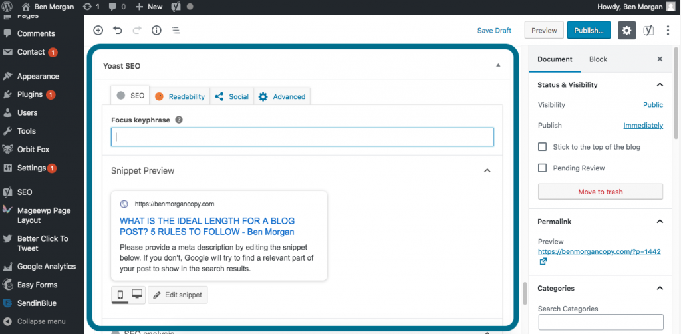Select desktop snippet preview mode
The height and width of the screenshot is (334, 681).
pyautogui.click(x=137, y=295)
